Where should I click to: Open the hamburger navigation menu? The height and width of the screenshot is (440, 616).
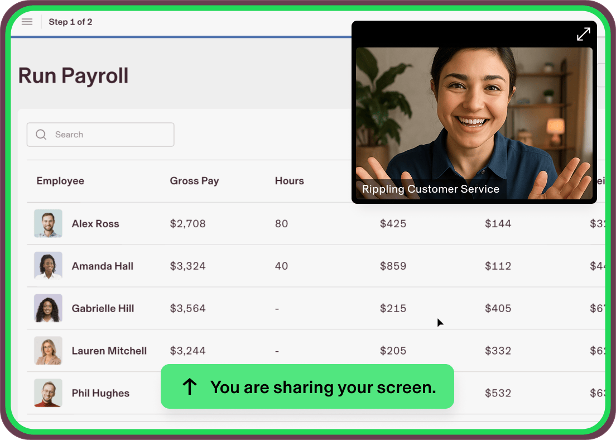click(27, 22)
